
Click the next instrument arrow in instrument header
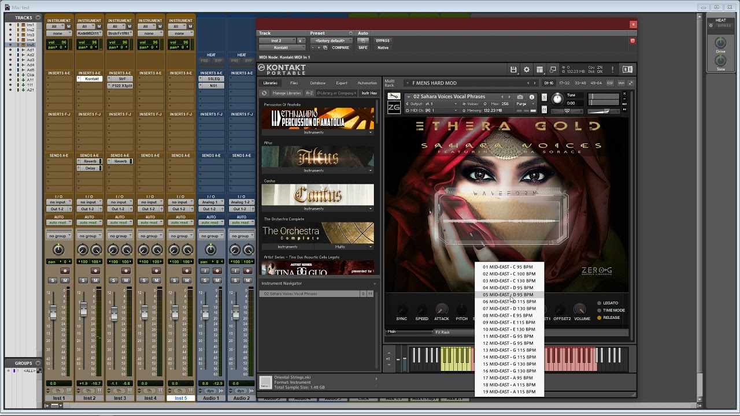pos(509,97)
